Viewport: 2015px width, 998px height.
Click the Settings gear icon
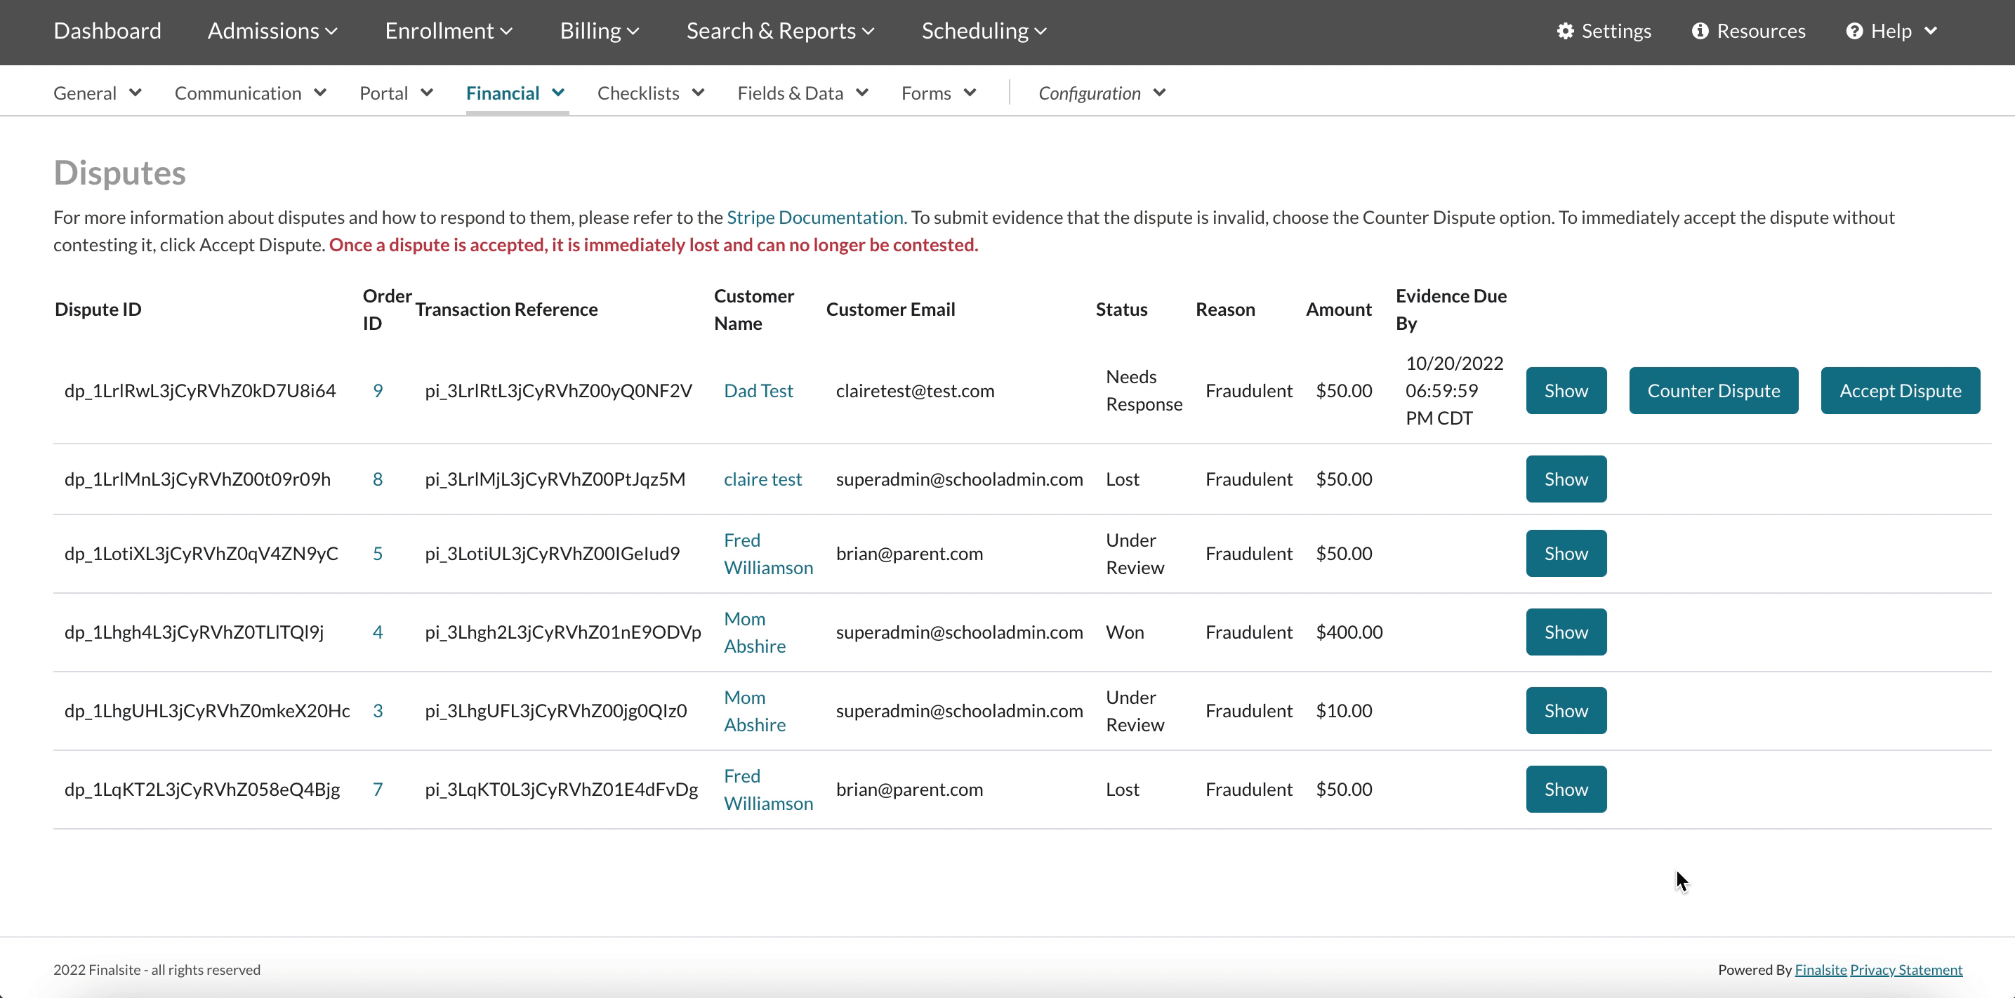pyautogui.click(x=1564, y=32)
